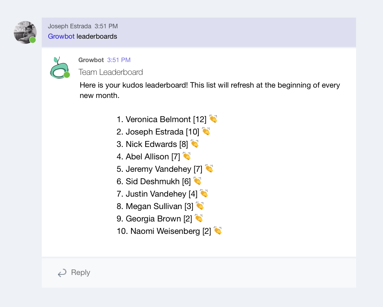Click Justin Vandehey's kudos count
Image resolution: width=383 pixels, height=307 pixels.
pos(192,194)
